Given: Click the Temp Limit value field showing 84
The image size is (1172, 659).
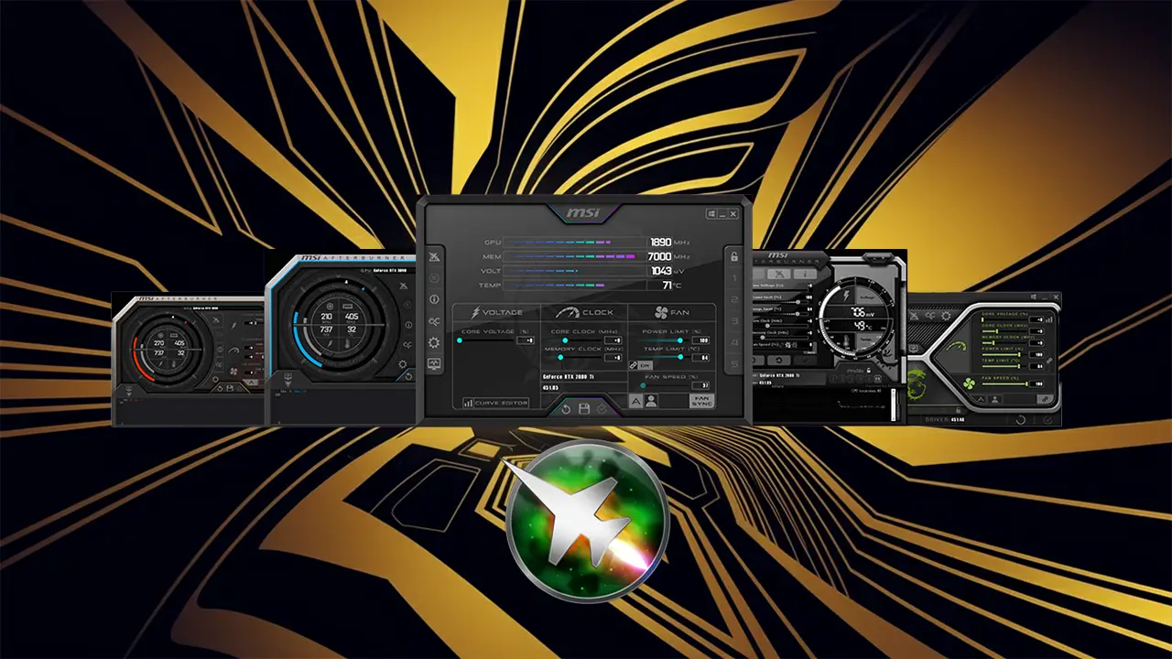Looking at the screenshot, I should (700, 357).
